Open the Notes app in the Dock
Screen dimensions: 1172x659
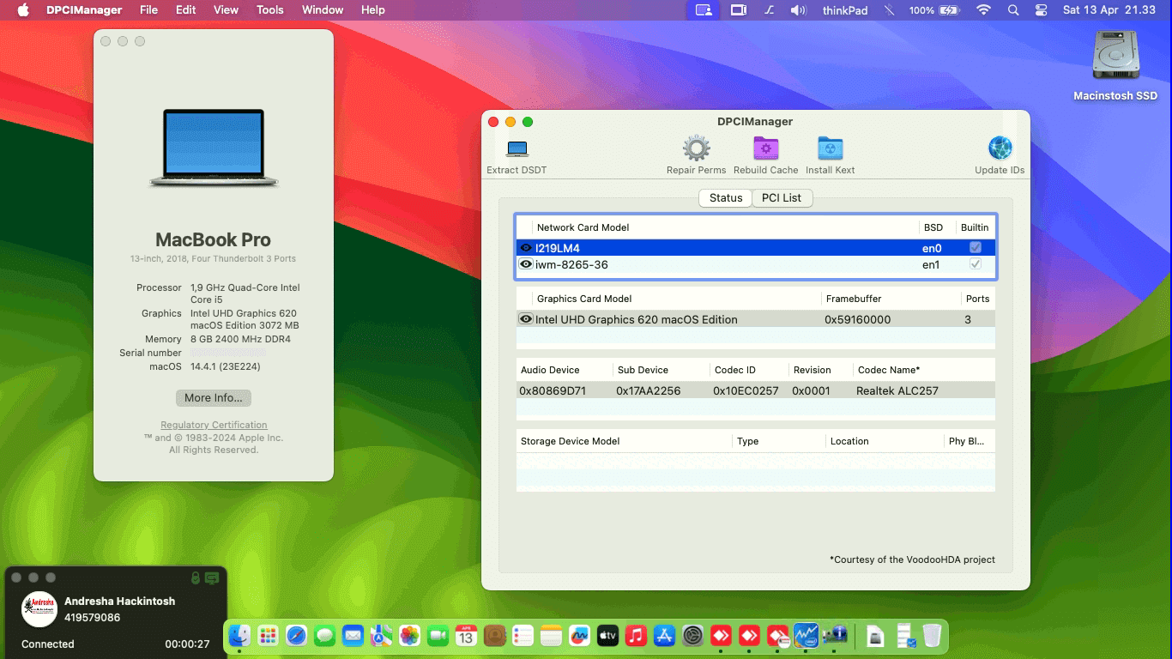[551, 636]
